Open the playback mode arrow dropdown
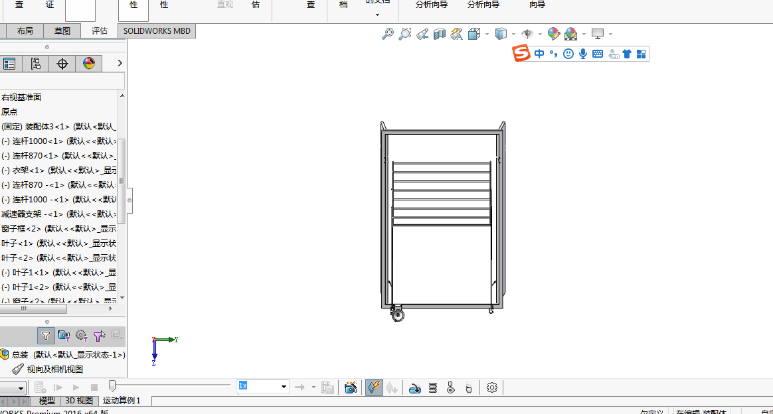Image resolution: width=773 pixels, height=414 pixels. coord(313,387)
